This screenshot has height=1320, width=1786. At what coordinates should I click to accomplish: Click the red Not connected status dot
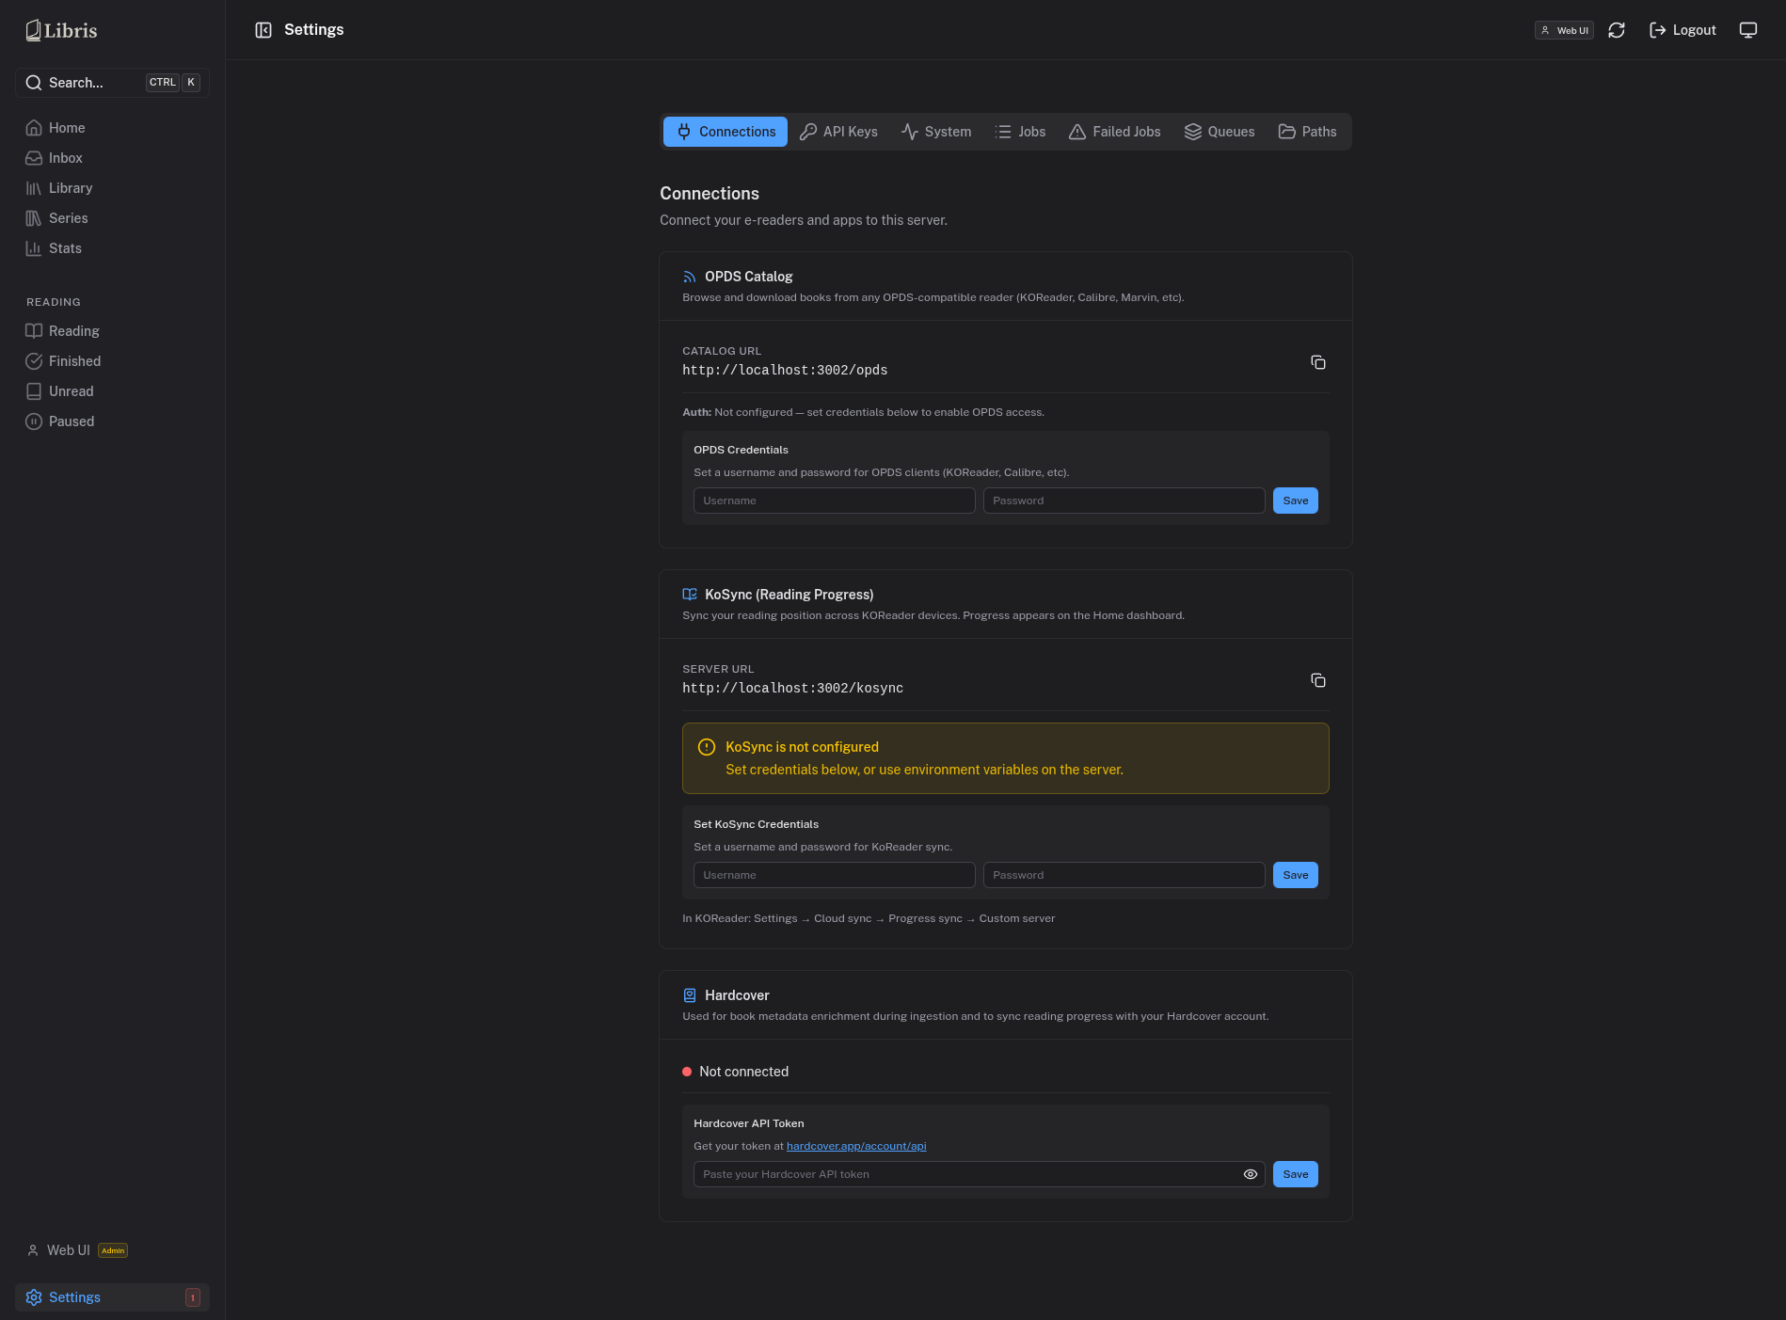tap(687, 1072)
